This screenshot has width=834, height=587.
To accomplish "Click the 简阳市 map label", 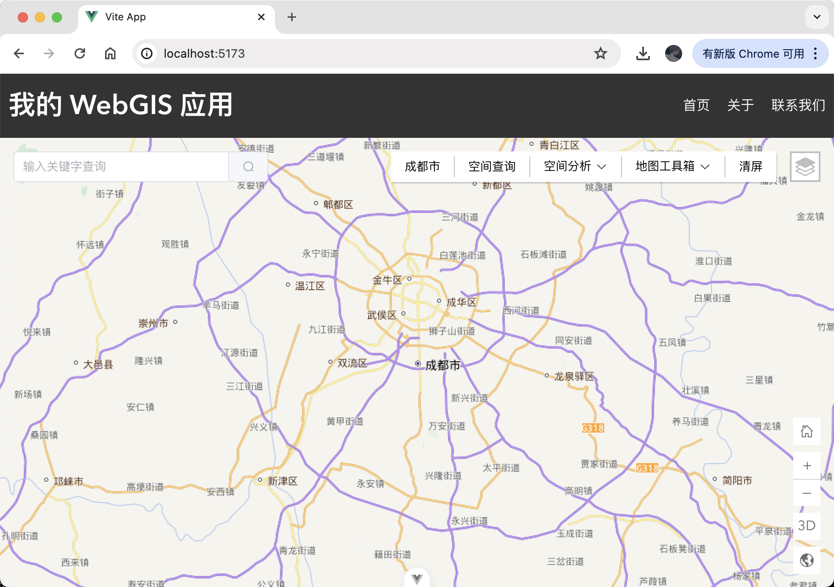I will click(737, 480).
